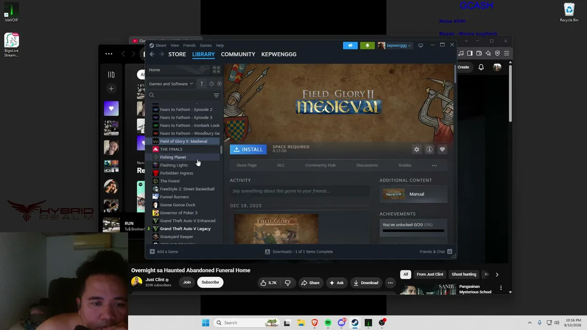The image size is (587, 330).
Task: Open YouTube video more actions ellipsis
Action: (390, 283)
